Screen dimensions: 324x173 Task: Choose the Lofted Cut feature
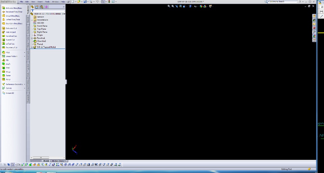point(8,44)
